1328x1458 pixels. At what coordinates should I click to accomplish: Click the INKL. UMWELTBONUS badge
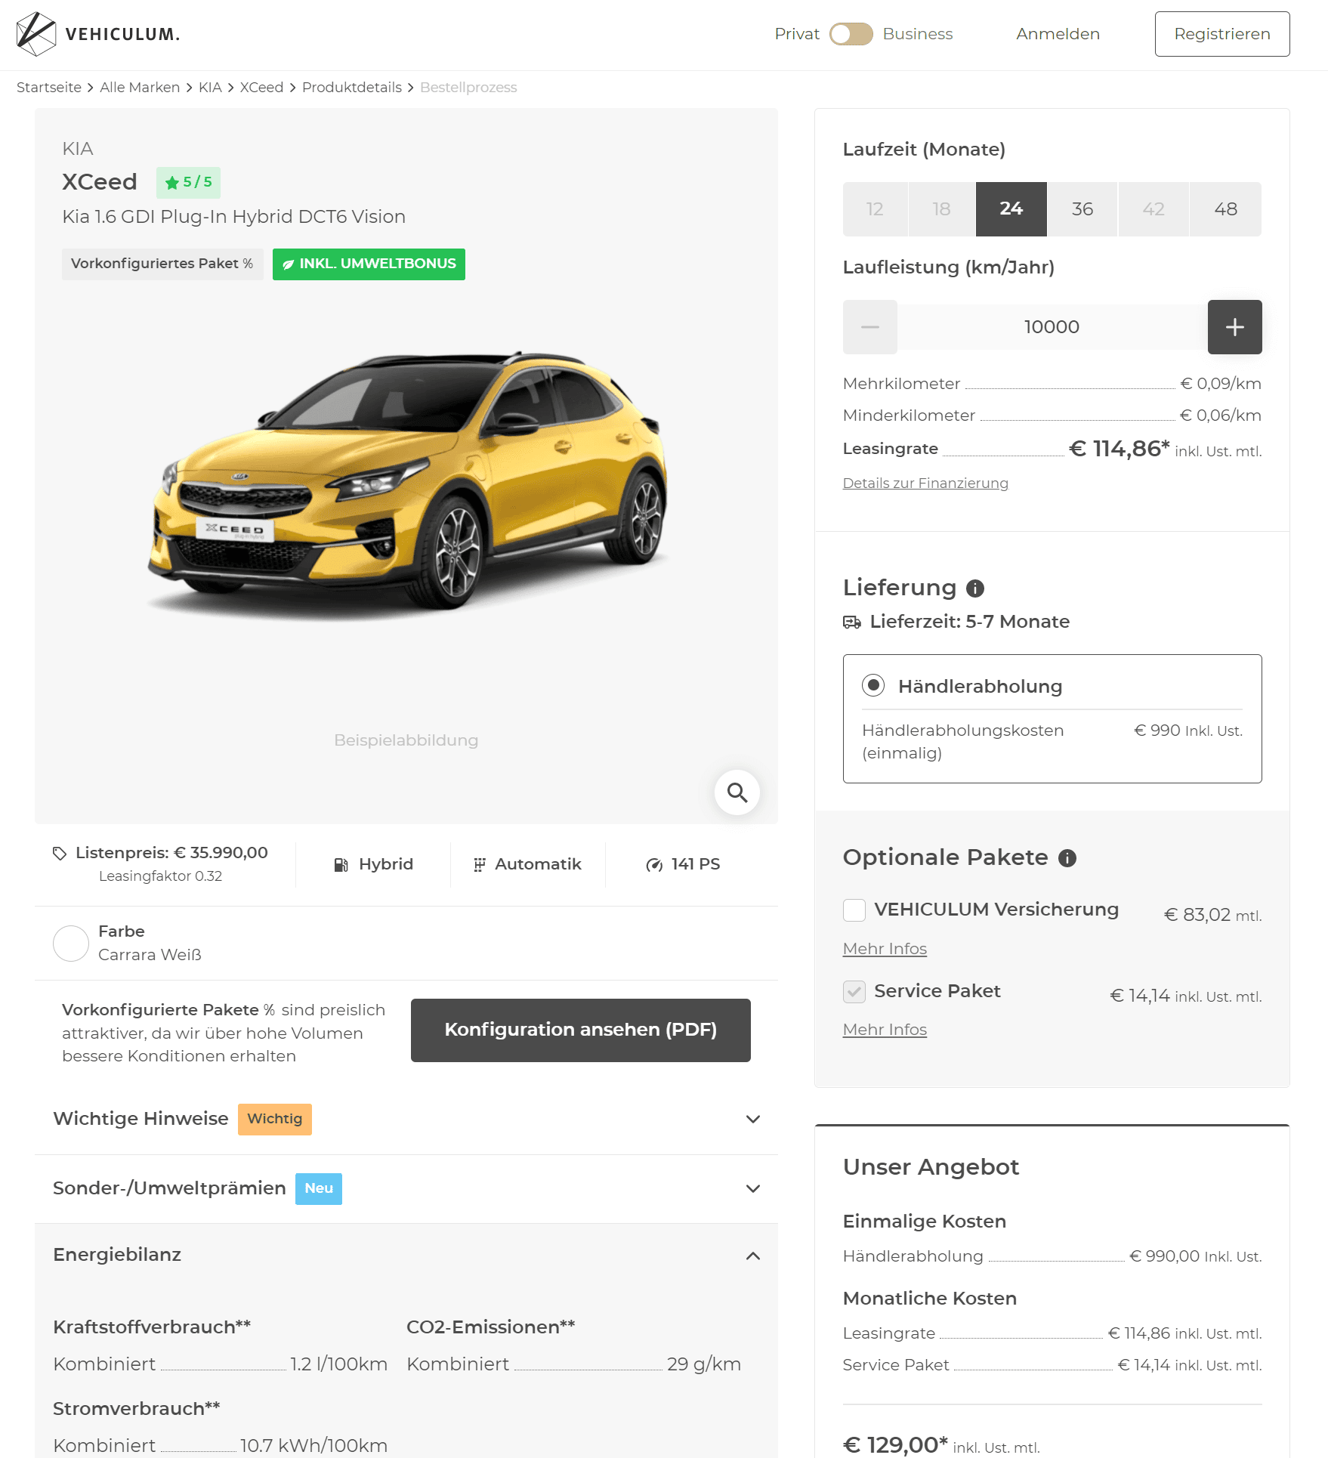coord(369,264)
